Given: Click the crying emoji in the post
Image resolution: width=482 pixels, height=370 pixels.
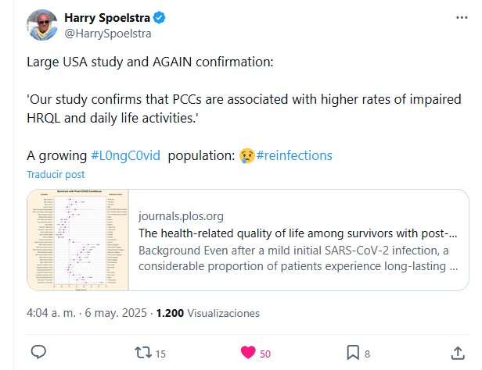Looking at the screenshot, I should (246, 155).
